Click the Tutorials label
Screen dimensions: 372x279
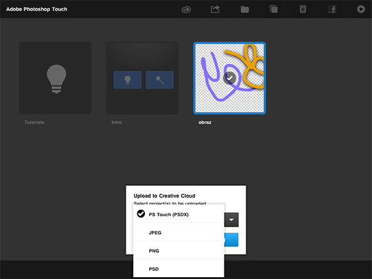[x=34, y=123]
